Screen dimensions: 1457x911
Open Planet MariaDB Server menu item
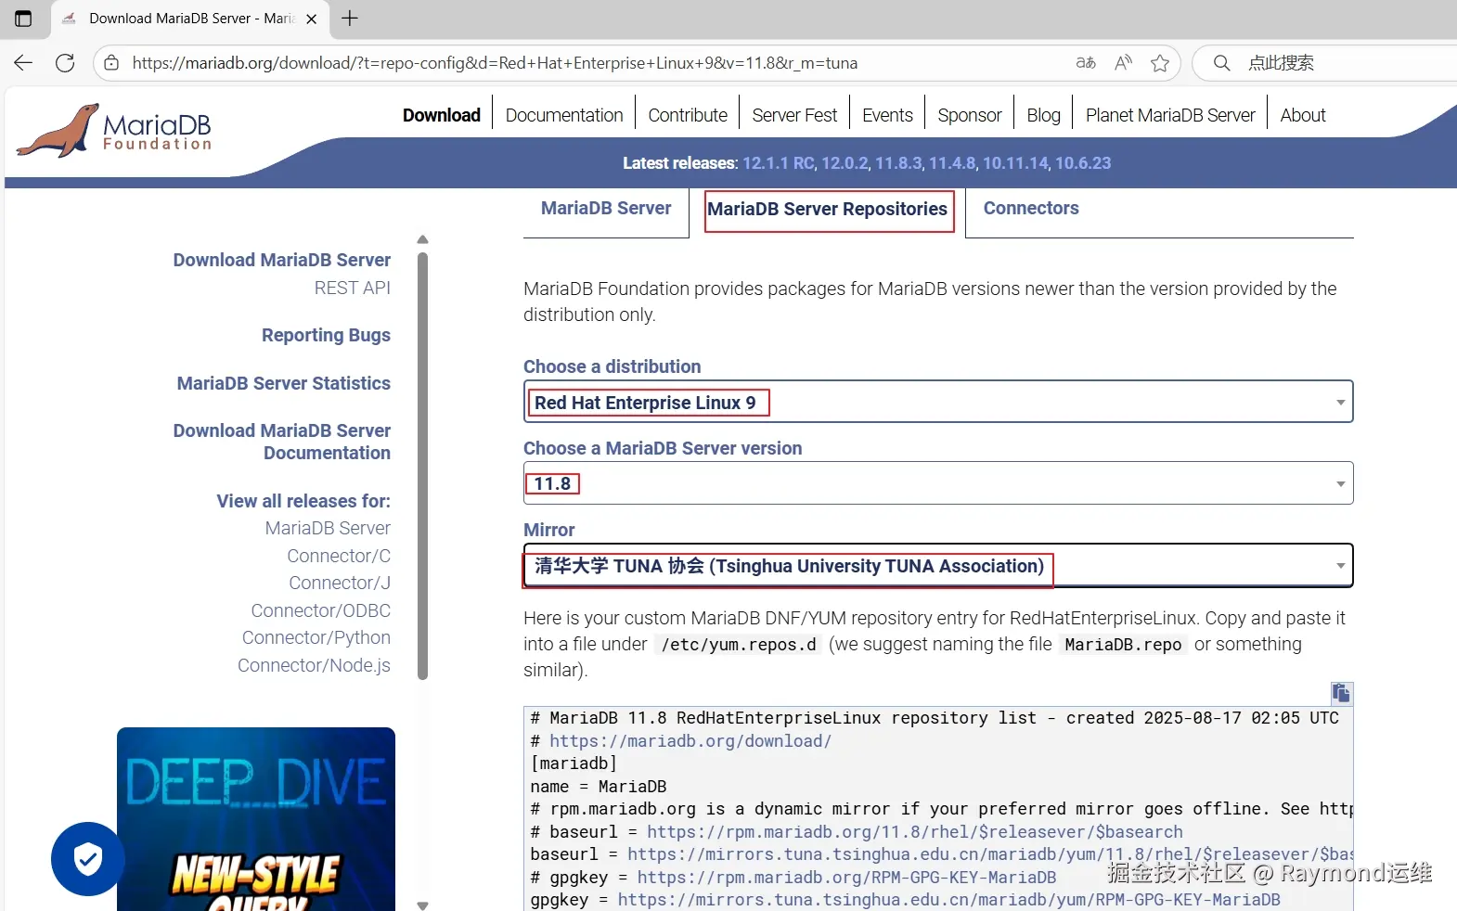pos(1170,115)
